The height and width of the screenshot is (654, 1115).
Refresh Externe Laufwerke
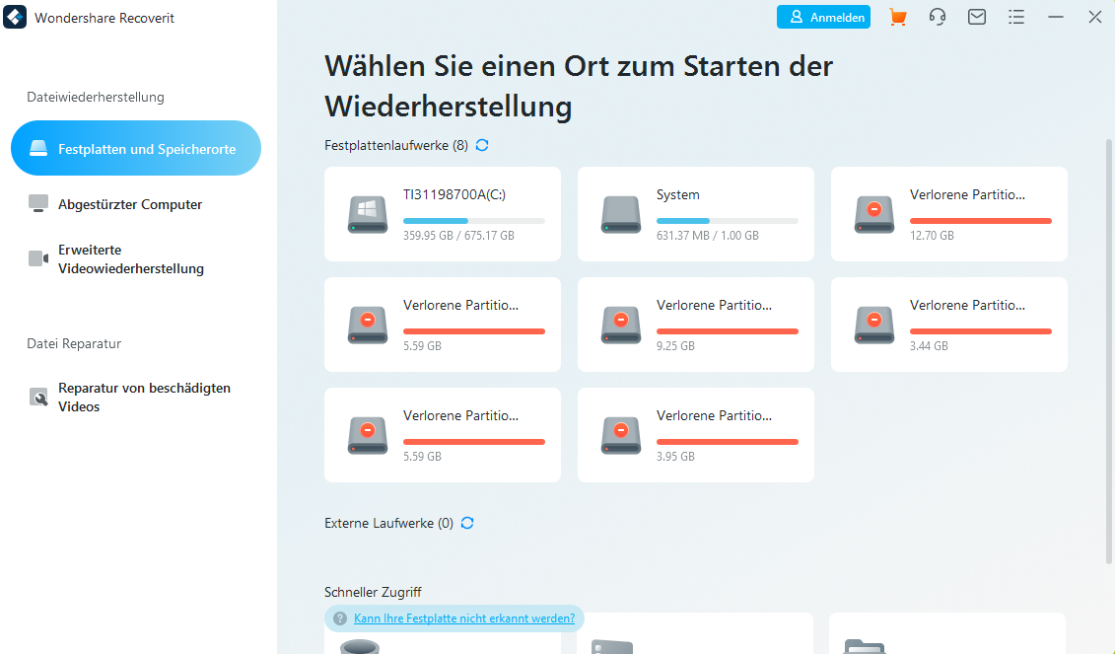467,523
